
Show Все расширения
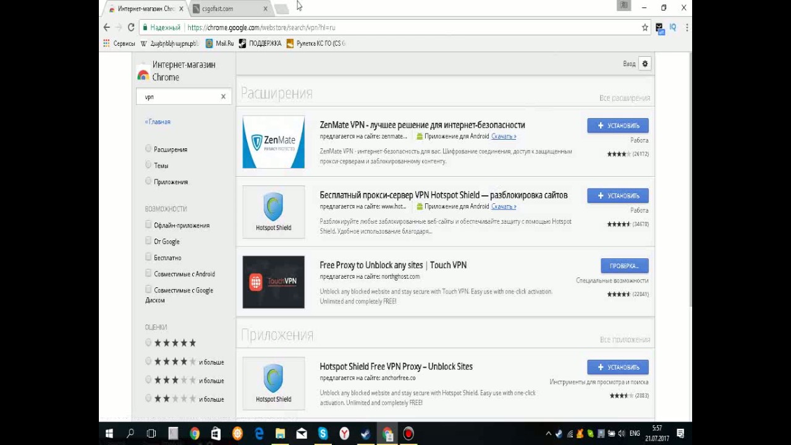(625, 98)
